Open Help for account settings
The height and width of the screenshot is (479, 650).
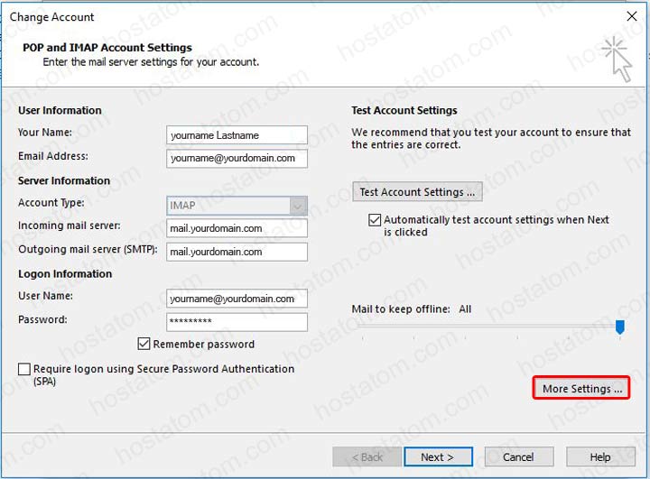(x=599, y=457)
